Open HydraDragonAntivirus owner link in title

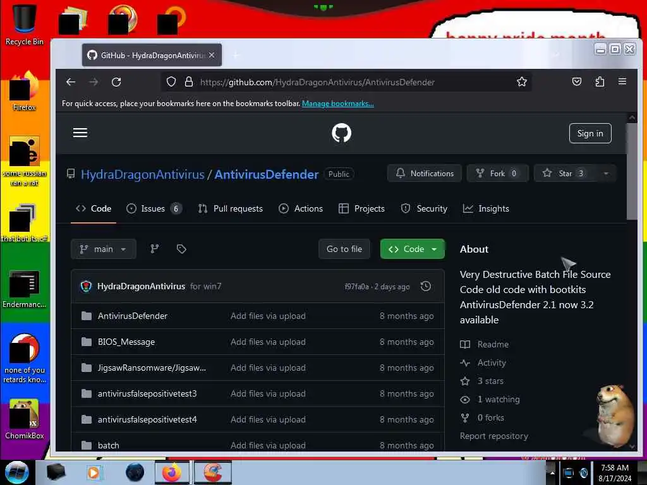142,174
